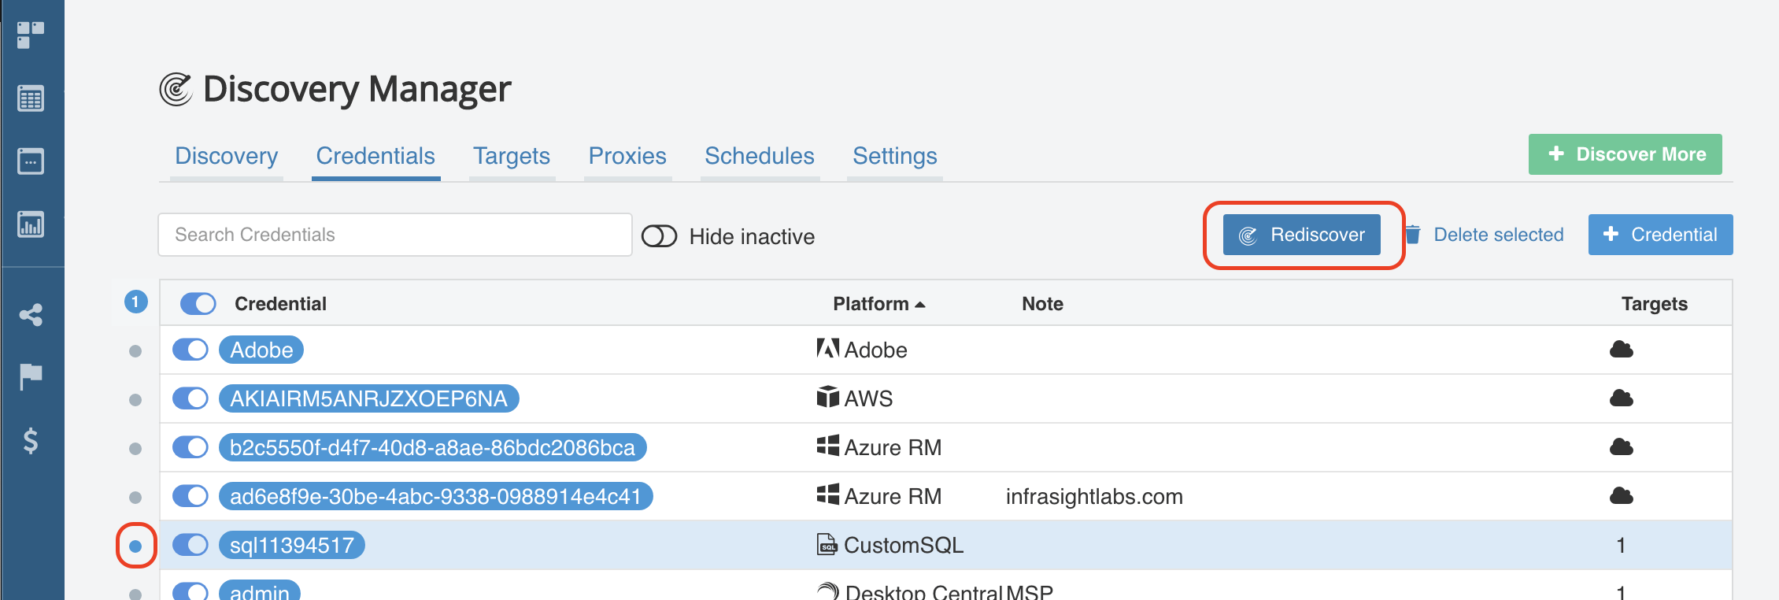The height and width of the screenshot is (600, 1779).
Task: Disable the AKIAIRM5ANRJZXOEP6NA credential toggle
Action: (x=190, y=398)
